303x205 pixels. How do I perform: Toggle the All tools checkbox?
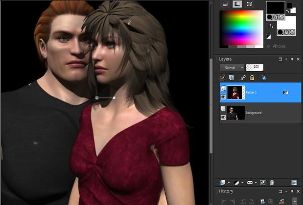click(268, 46)
